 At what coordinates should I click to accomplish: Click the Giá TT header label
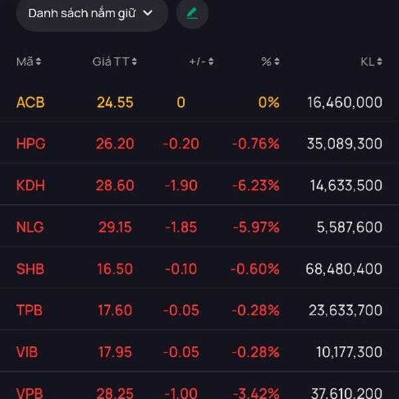[110, 62]
